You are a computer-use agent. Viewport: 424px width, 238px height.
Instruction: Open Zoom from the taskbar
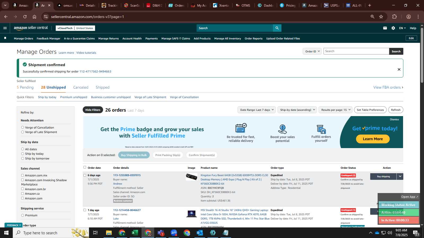[174, 233]
